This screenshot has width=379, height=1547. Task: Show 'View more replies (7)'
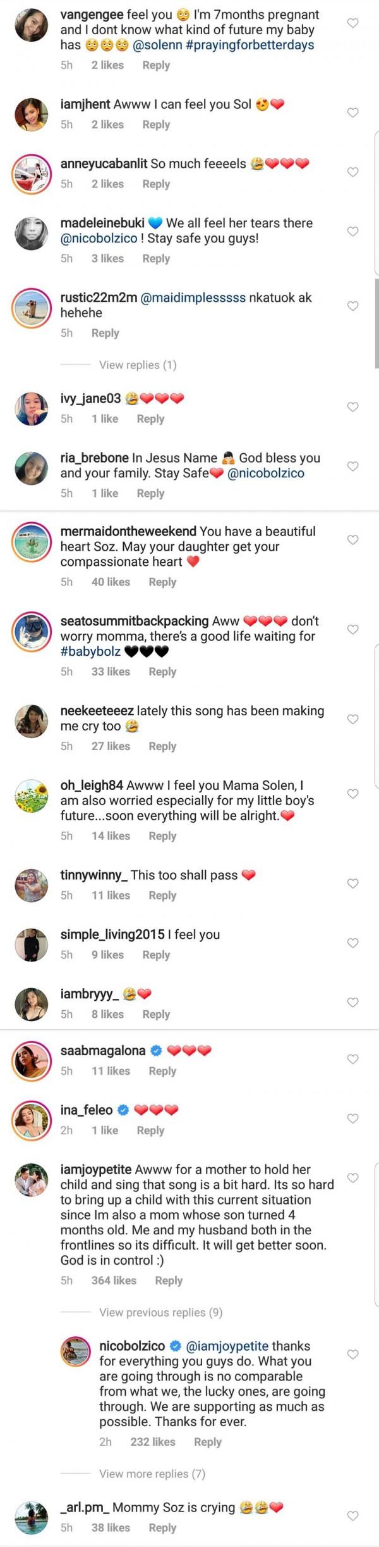click(152, 1474)
